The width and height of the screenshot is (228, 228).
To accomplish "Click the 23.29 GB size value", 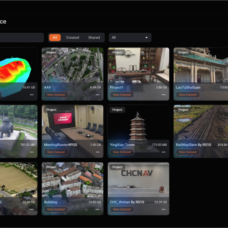I will [x=161, y=202].
